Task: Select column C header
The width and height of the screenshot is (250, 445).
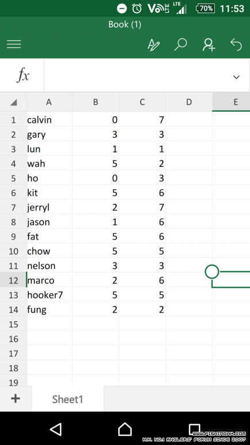Action: pos(143,102)
